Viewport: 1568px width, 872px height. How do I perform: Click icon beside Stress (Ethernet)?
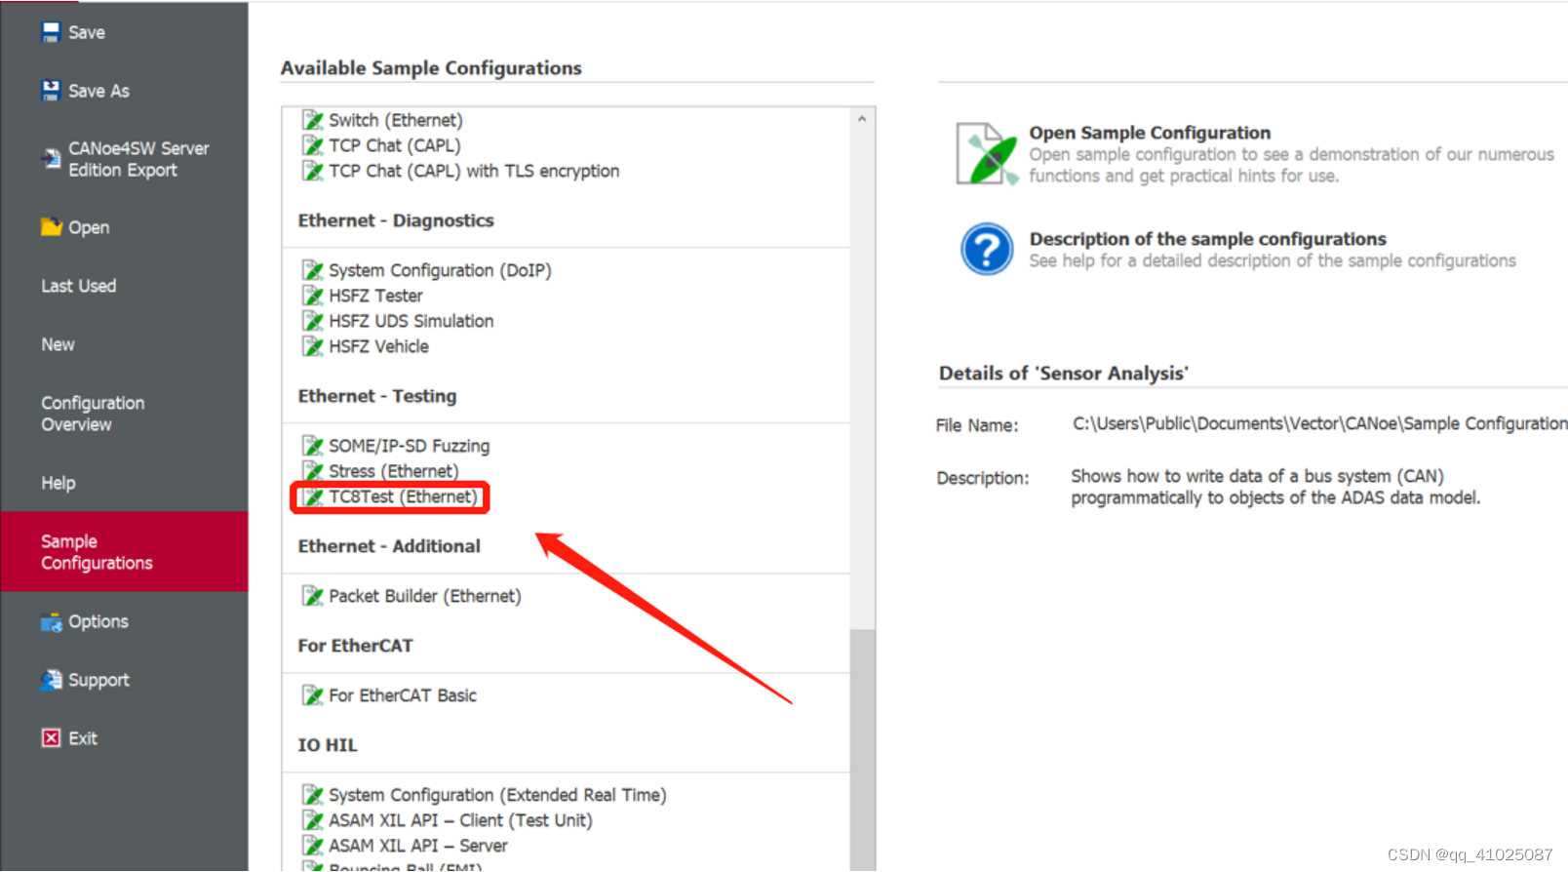click(x=313, y=471)
